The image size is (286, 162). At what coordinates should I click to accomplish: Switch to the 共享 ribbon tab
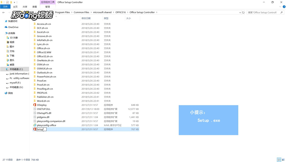[x=25, y=6]
